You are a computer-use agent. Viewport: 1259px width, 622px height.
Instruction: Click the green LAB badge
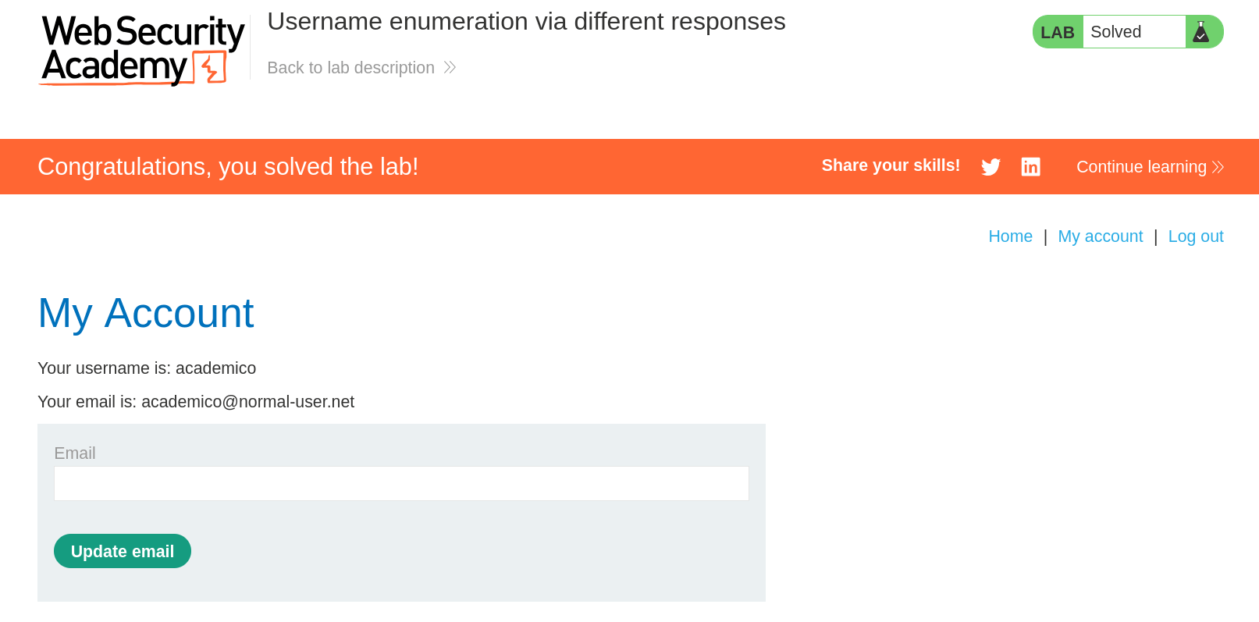tap(1057, 32)
